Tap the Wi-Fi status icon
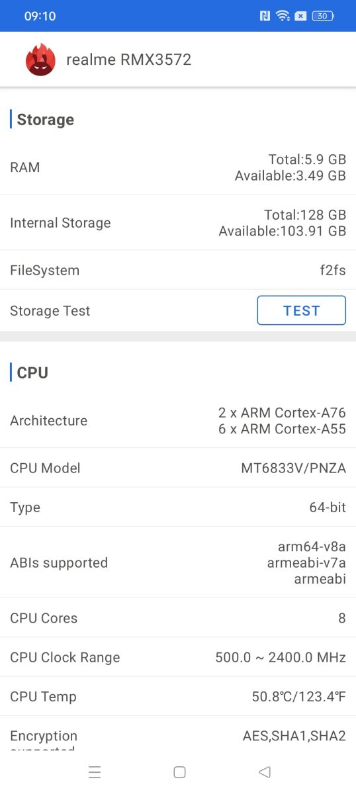Viewport: 356px width, 794px height. pyautogui.click(x=283, y=16)
